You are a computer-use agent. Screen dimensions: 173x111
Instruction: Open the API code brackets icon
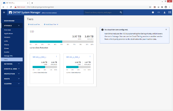[x=159, y=12]
